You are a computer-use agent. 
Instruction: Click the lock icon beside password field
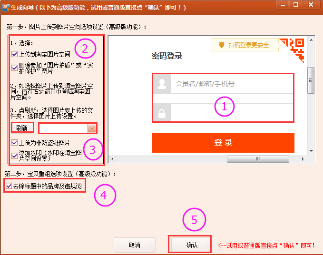pyautogui.click(x=162, y=112)
